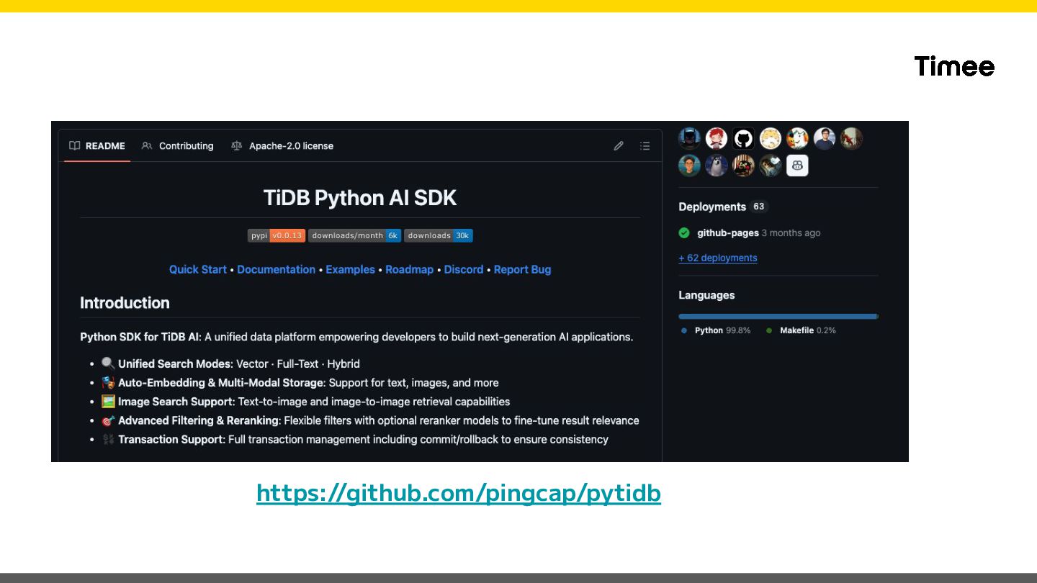Screen dimensions: 1037x583
Task: Open the Apache-2.0 license tab
Action: tap(282, 145)
